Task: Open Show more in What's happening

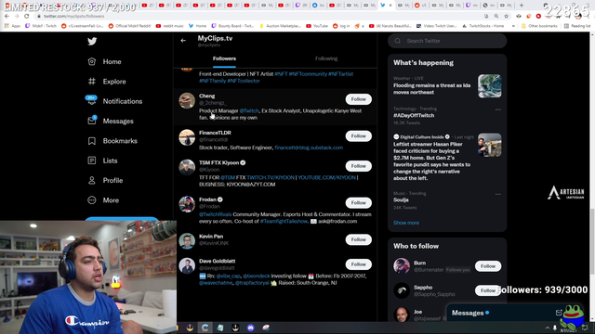Action: click(406, 223)
